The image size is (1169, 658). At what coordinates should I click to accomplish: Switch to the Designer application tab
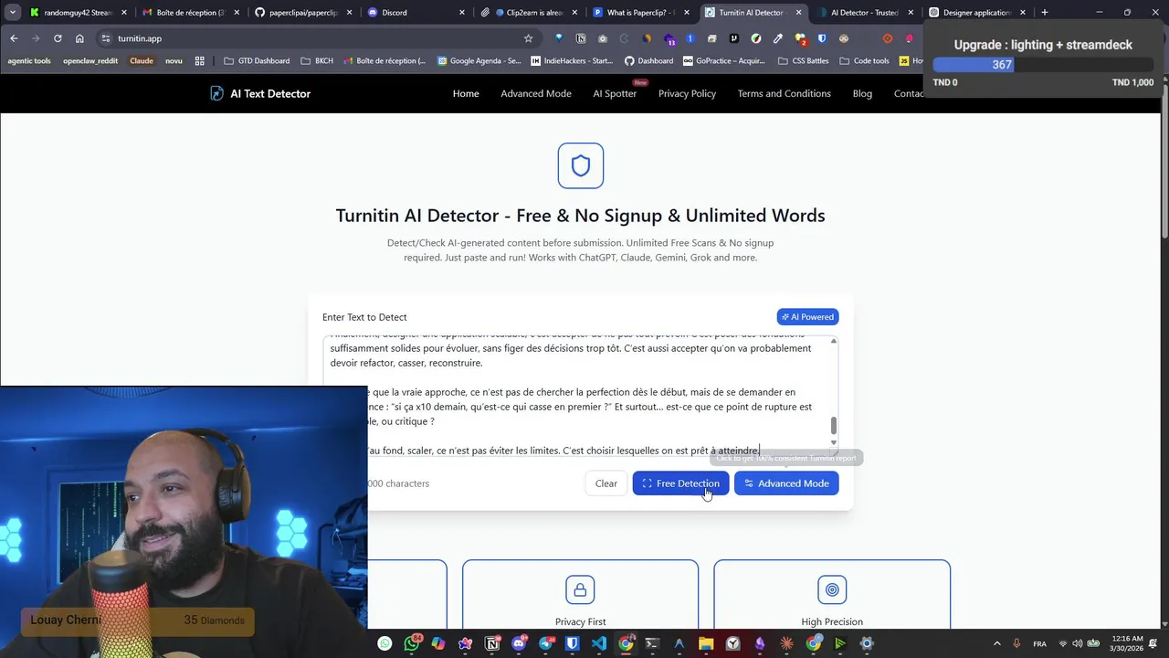coord(976,13)
